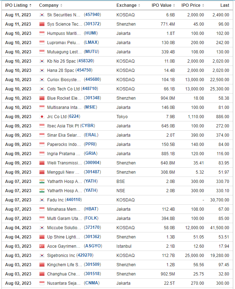Select company name Multi Garam Uta...
This screenshot has width=235, height=289.
(x=64, y=219)
